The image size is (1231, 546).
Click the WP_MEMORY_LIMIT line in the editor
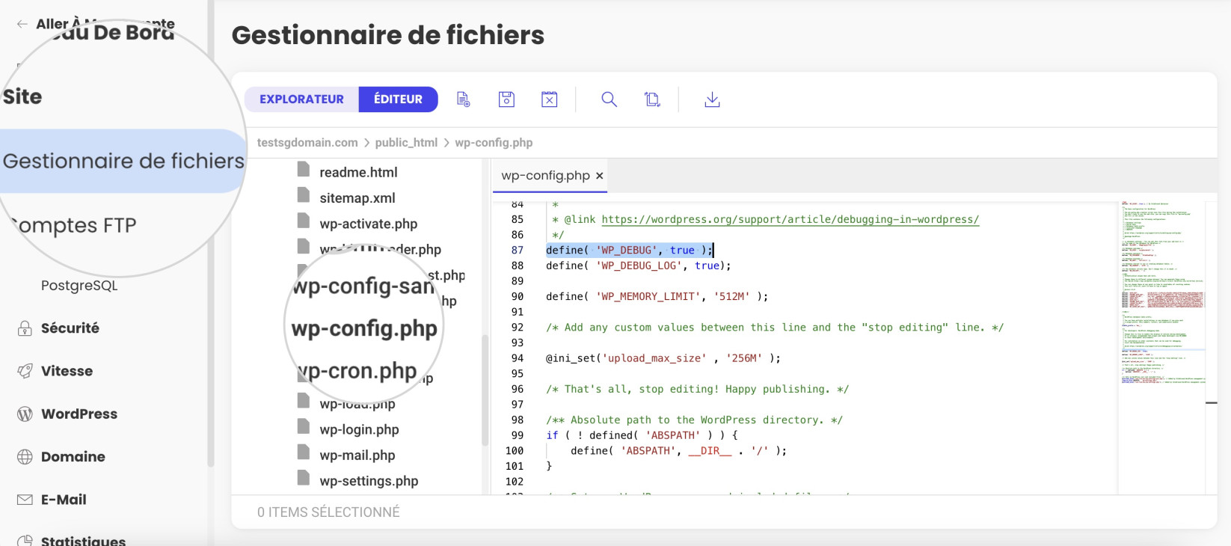(x=657, y=296)
